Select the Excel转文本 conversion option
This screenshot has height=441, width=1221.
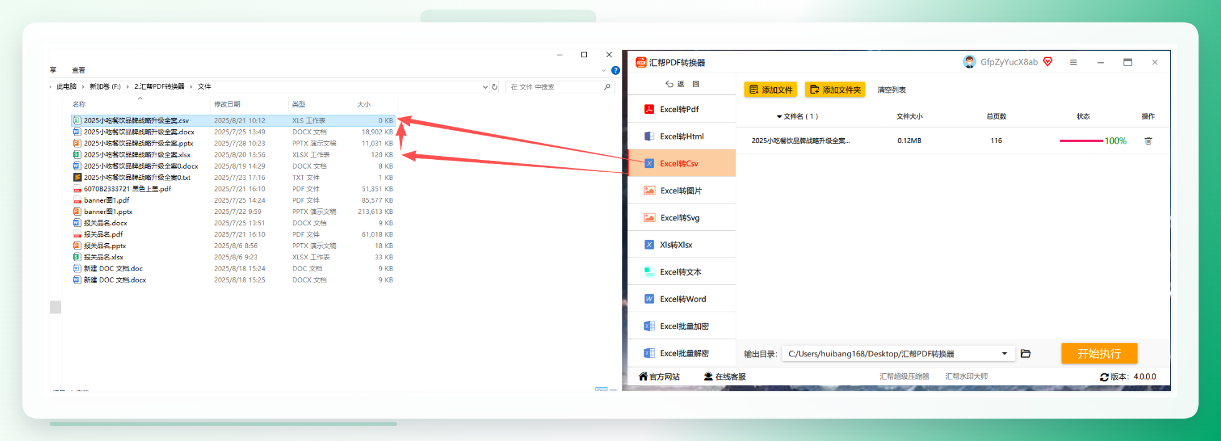pyautogui.click(x=682, y=272)
